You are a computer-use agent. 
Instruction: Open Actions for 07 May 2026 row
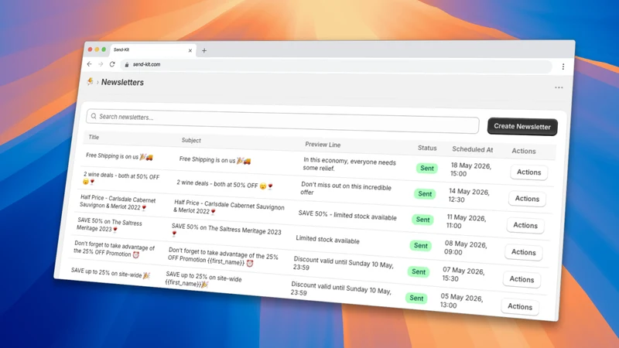(x=522, y=279)
